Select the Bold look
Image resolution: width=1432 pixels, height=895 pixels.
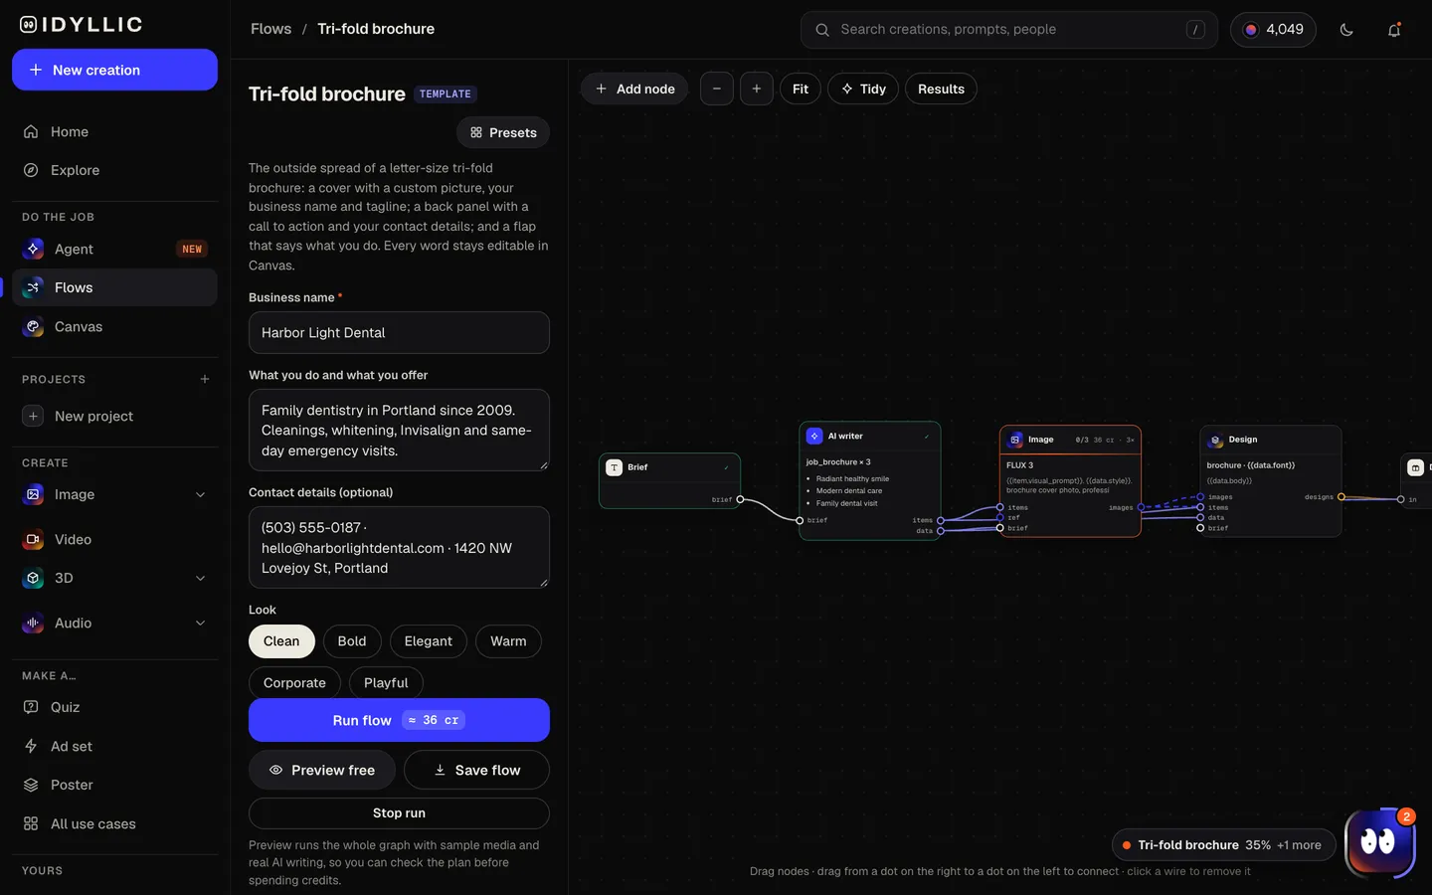click(352, 641)
